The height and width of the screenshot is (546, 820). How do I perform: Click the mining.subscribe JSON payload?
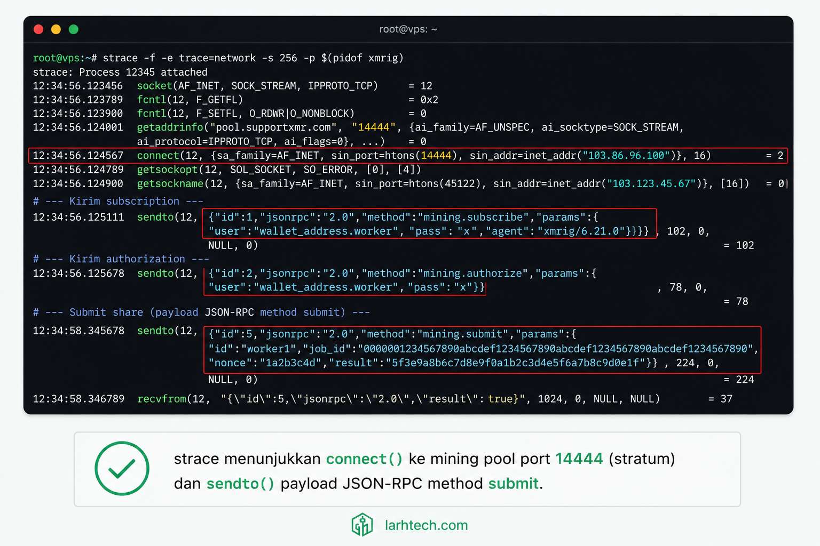pos(429,224)
